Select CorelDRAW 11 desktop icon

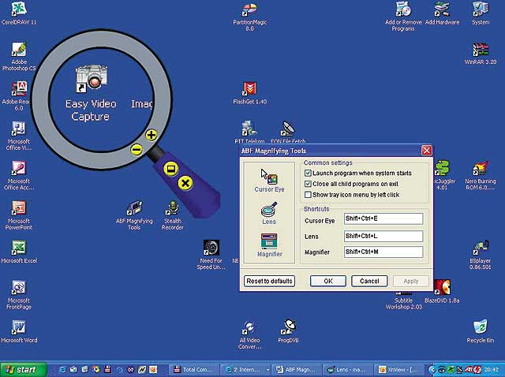pos(19,13)
